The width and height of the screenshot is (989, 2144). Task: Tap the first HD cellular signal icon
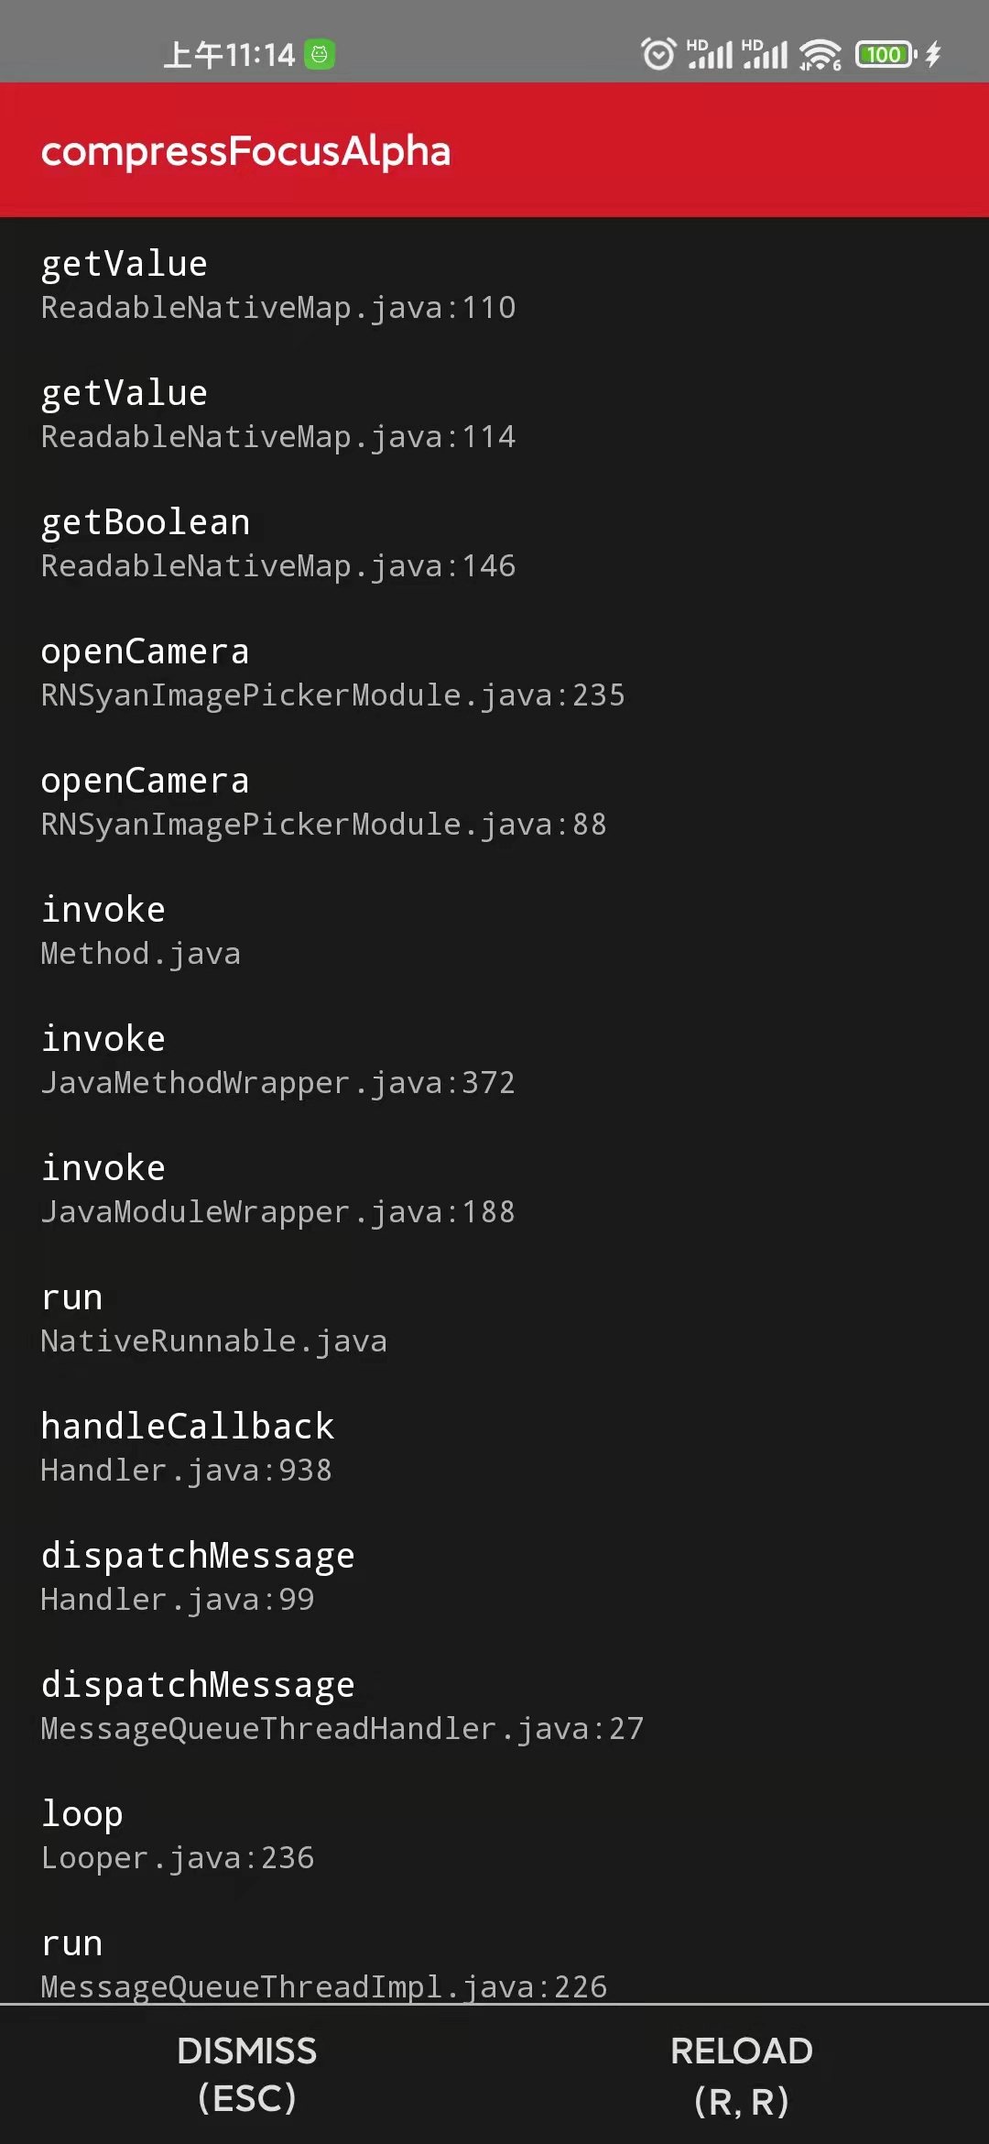click(710, 55)
